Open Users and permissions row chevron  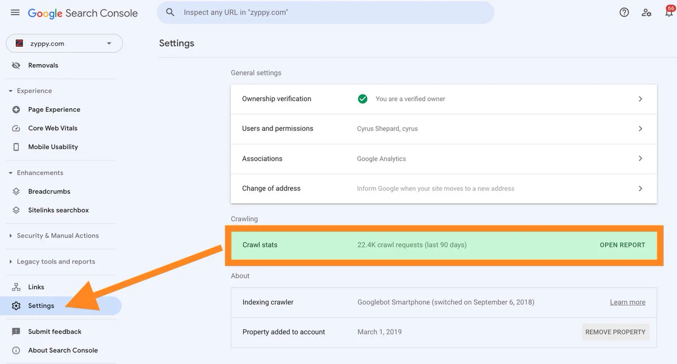click(640, 128)
